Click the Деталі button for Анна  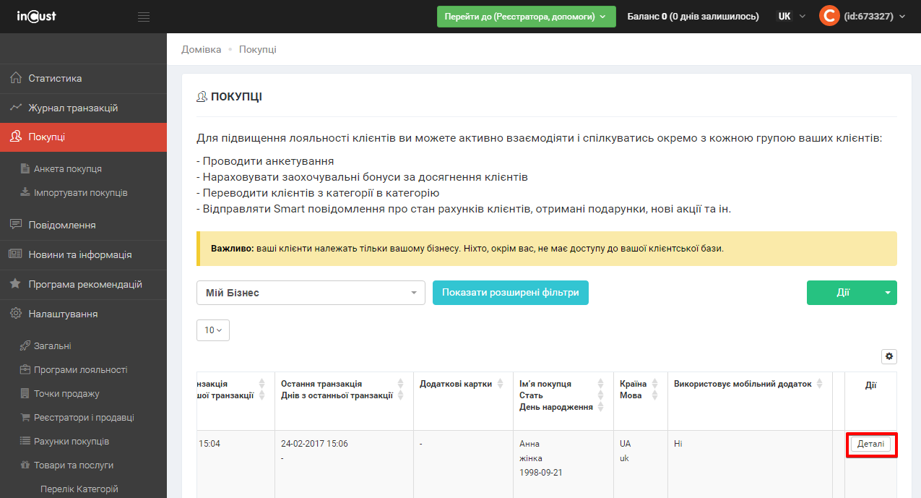pos(870,444)
